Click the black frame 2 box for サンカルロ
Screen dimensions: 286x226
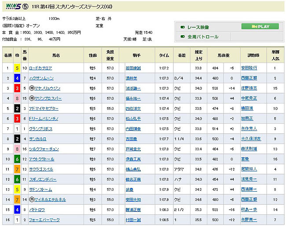pos(18,139)
